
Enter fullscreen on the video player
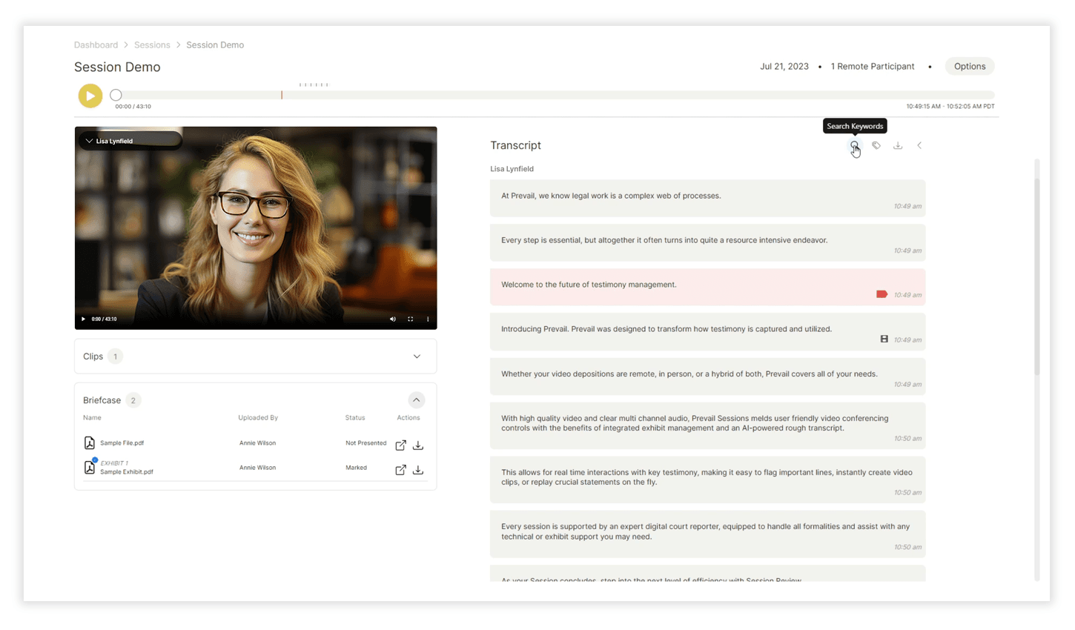[410, 319]
